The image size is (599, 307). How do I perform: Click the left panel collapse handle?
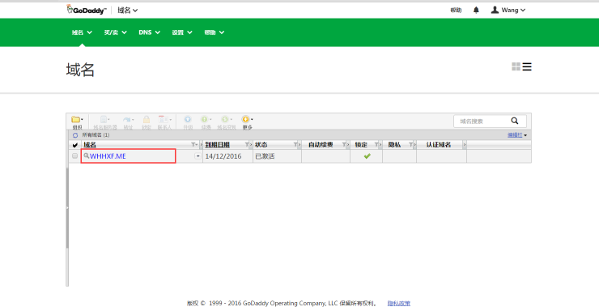click(x=67, y=208)
